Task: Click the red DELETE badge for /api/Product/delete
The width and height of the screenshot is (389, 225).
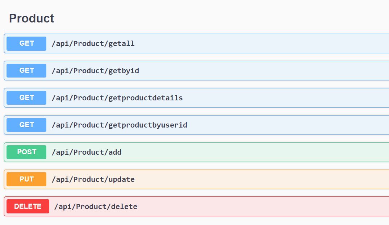Action: (28, 206)
